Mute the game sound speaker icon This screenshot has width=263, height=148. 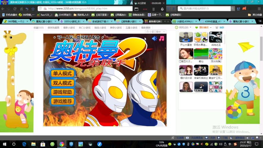point(154,38)
